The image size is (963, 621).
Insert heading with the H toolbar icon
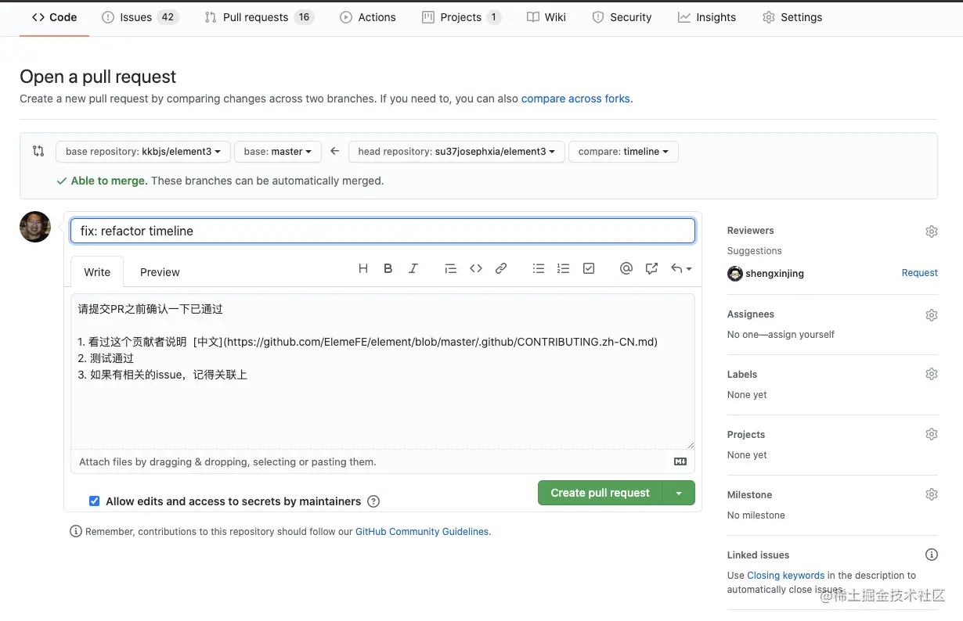pyautogui.click(x=363, y=268)
